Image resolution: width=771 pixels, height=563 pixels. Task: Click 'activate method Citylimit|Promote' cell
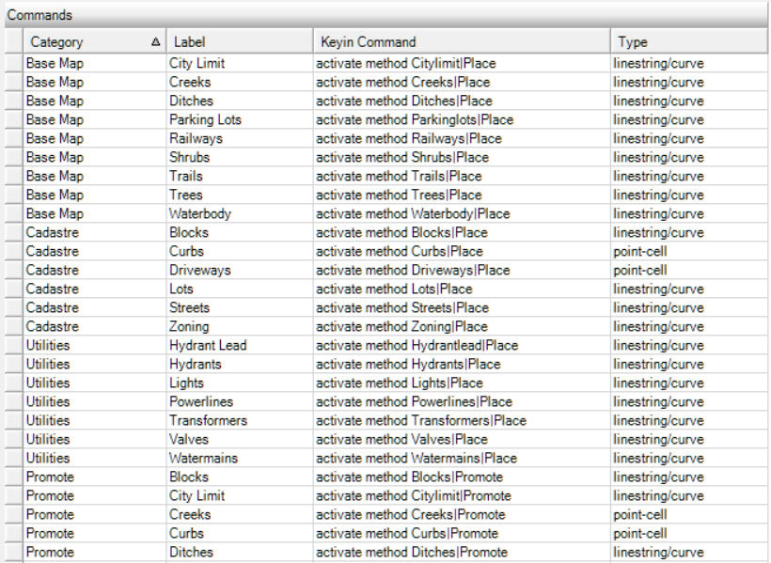point(462,495)
